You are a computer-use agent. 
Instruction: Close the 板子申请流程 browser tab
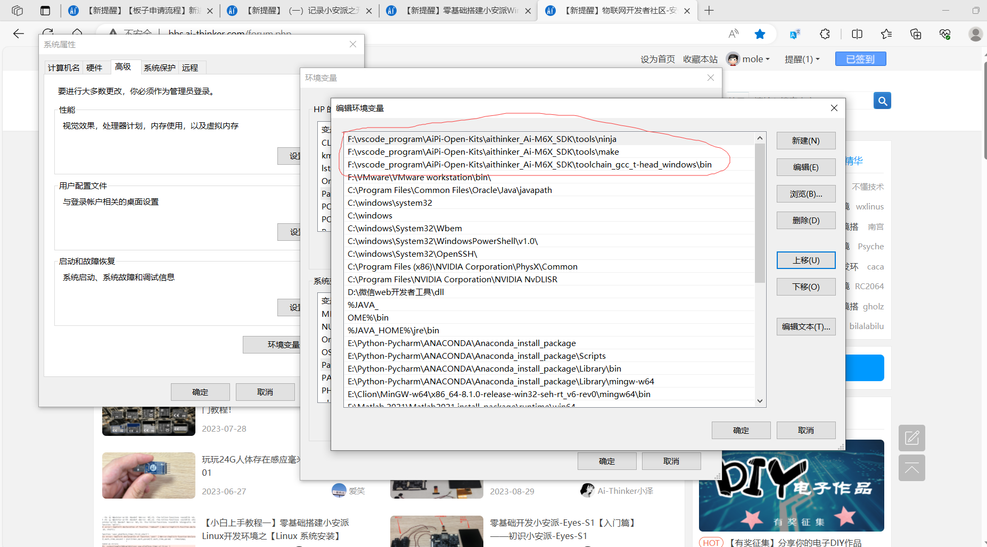210,11
